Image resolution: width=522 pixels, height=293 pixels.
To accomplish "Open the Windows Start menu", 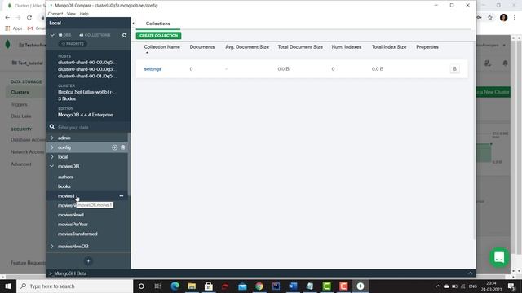I will click(8, 286).
